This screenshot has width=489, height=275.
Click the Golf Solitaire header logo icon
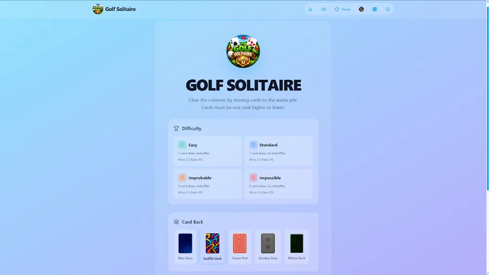(98, 9)
